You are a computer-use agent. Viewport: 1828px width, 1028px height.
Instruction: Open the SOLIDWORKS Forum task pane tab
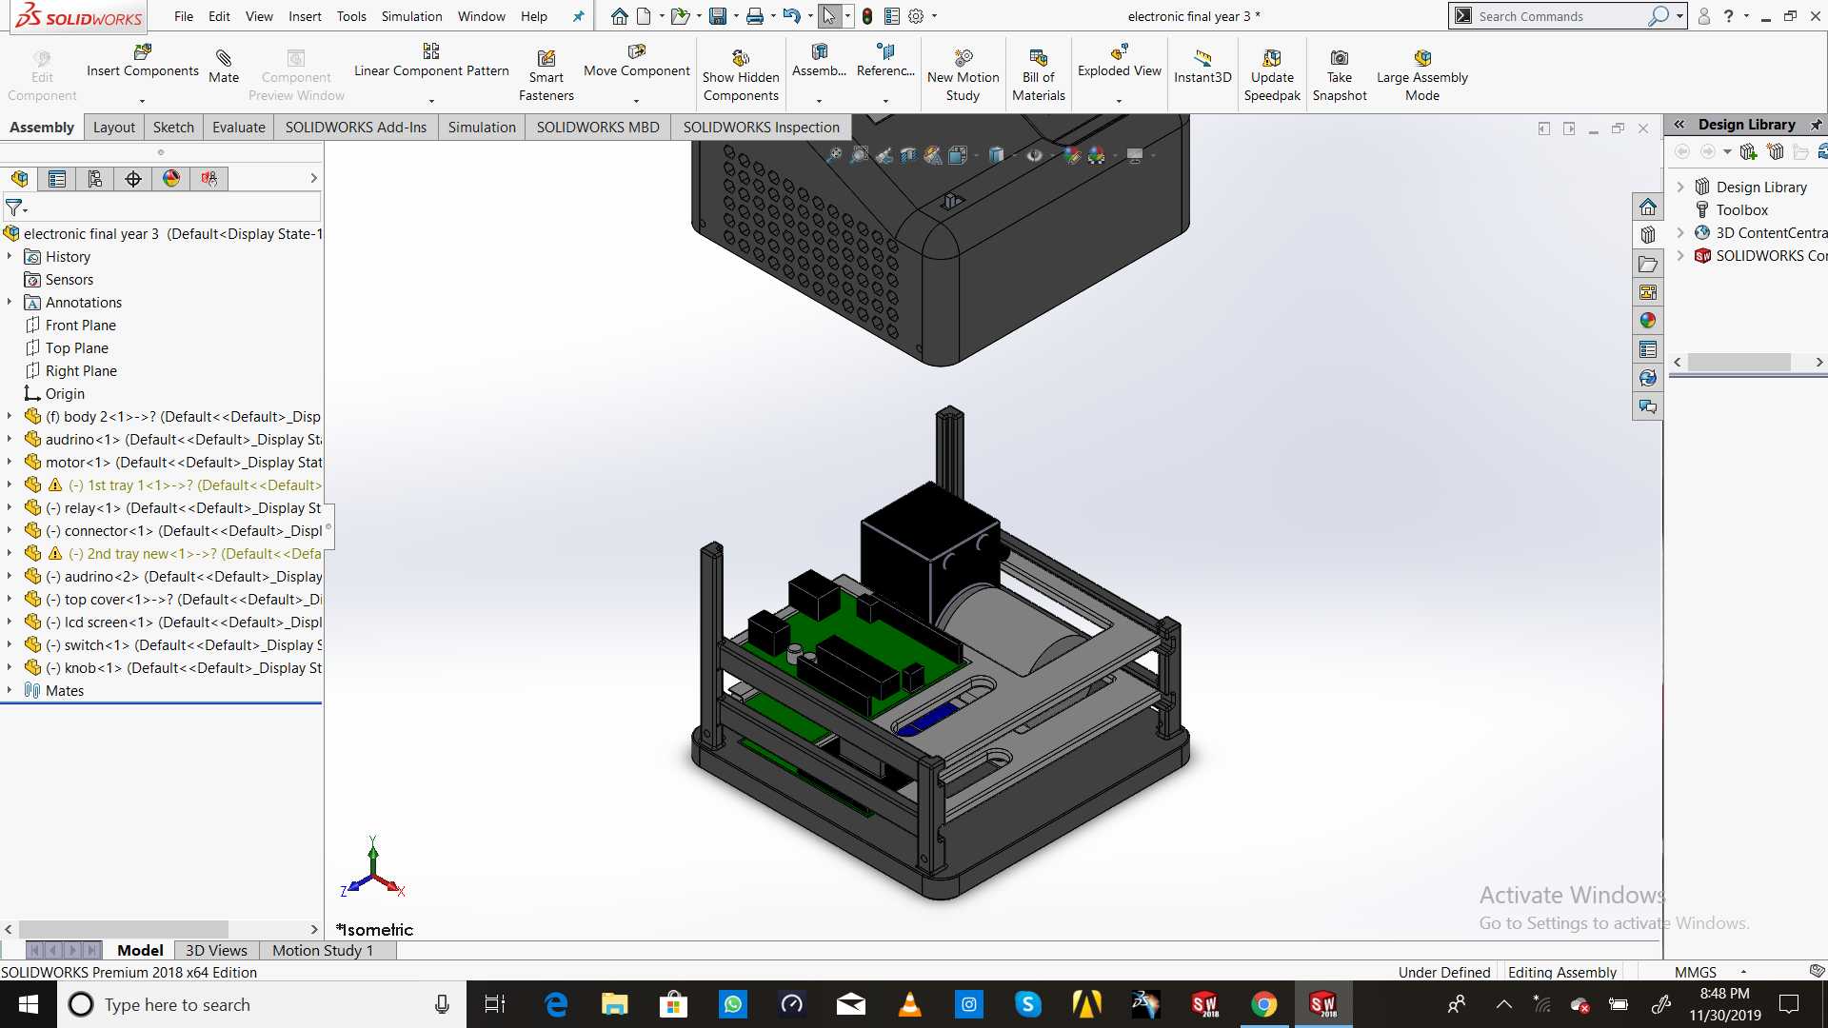coord(1648,406)
